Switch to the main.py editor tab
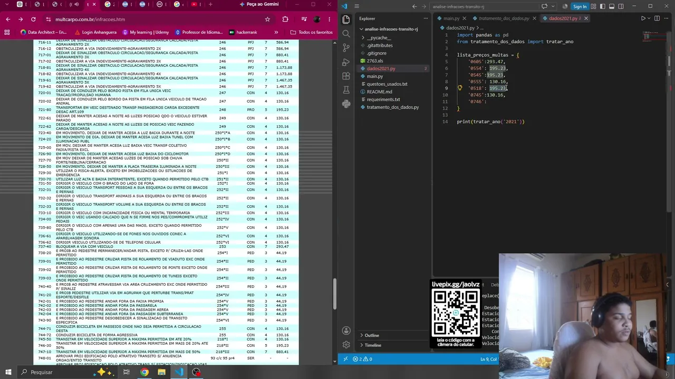The image size is (675, 379). tap(451, 18)
